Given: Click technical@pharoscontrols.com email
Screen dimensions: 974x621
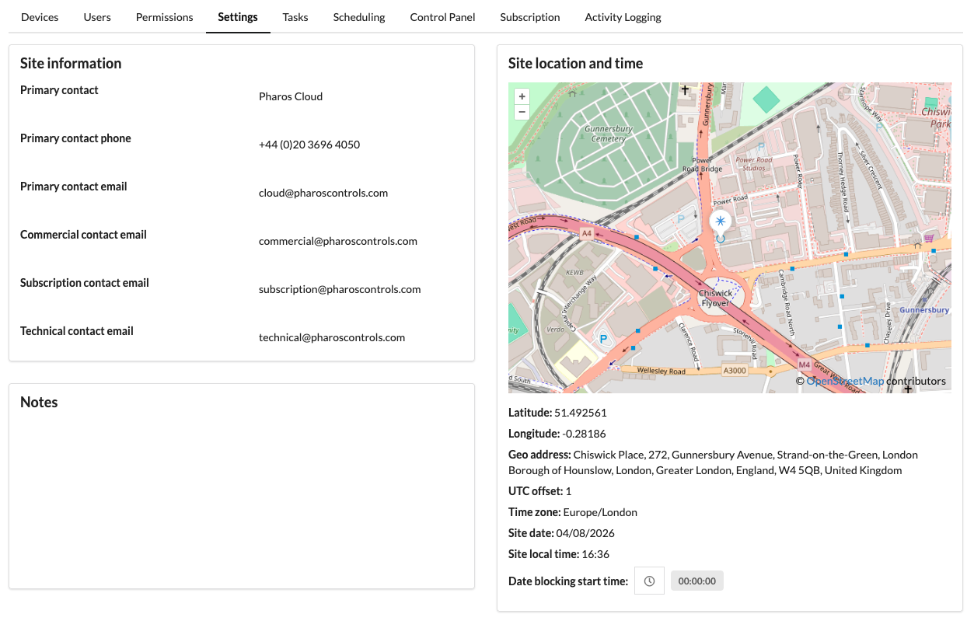Looking at the screenshot, I should (332, 337).
